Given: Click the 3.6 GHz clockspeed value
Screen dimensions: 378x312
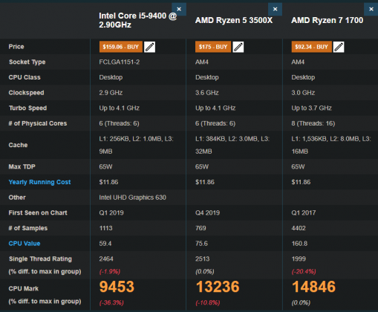Looking at the screenshot, I should tap(207, 93).
